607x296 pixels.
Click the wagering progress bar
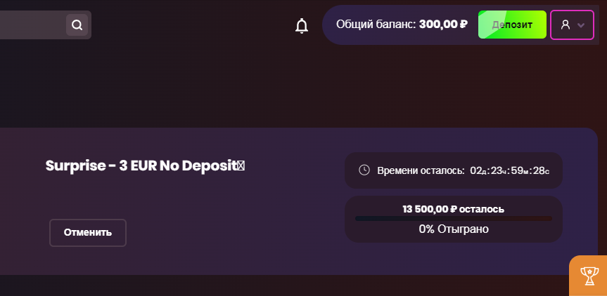[453, 219]
